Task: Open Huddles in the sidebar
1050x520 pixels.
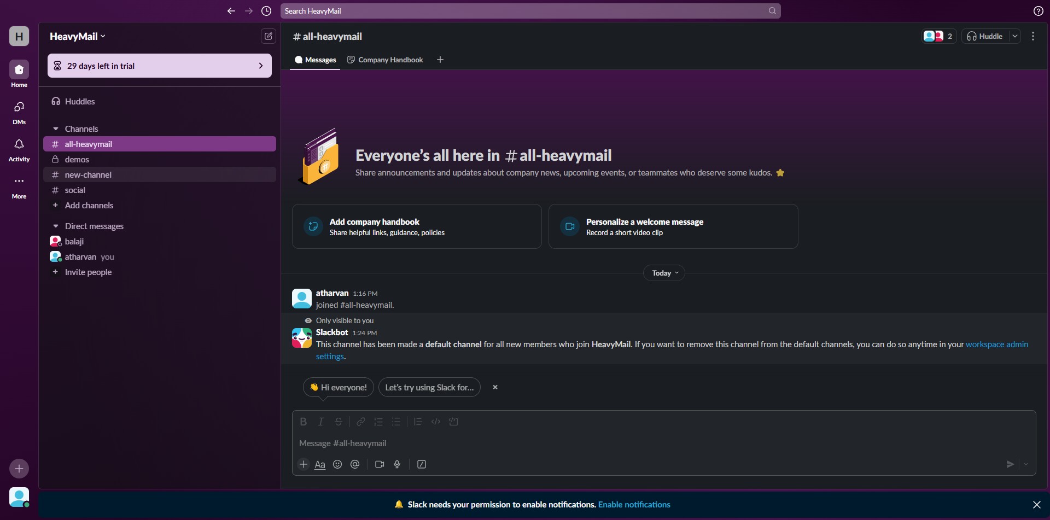Action: 159,101
